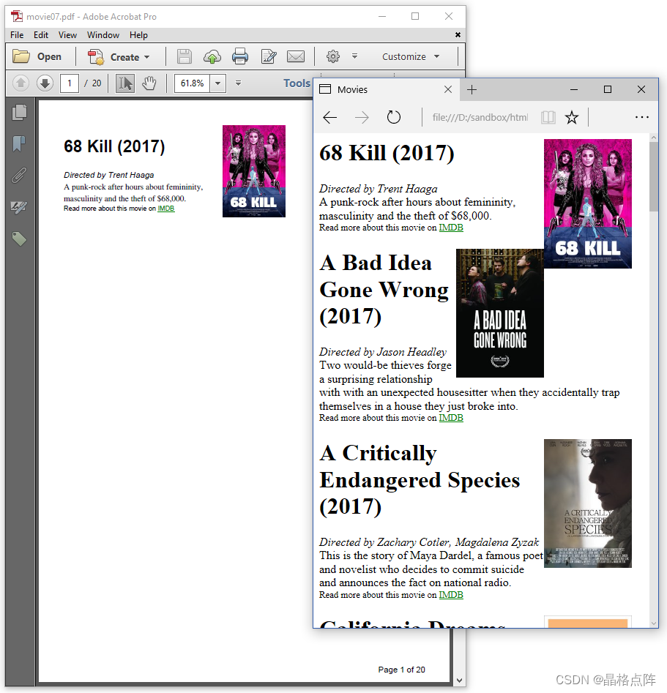The image size is (667, 693).
Task: Open the File menu
Action: pyautogui.click(x=17, y=35)
